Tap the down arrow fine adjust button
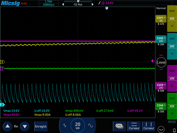This screenshot has height=133, width=177. click(x=25, y=126)
